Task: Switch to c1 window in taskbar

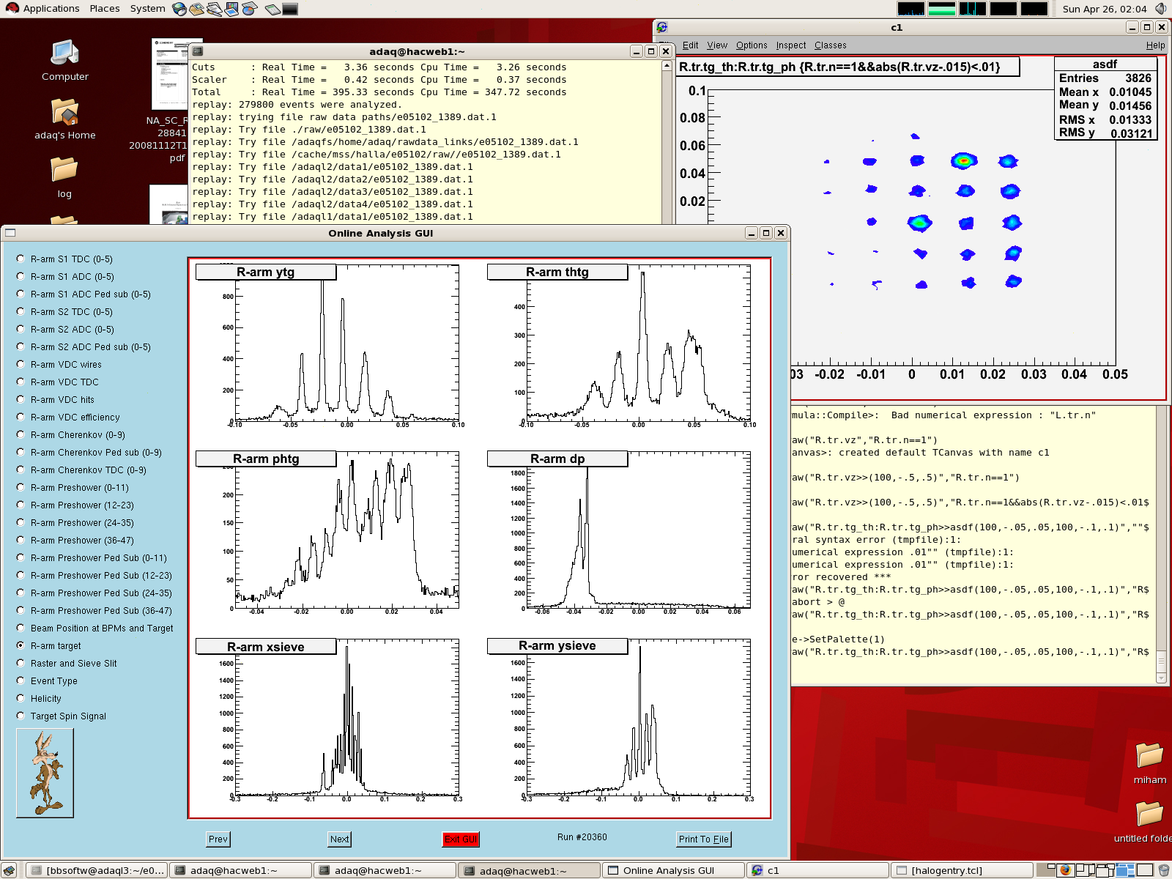Action: [x=817, y=870]
